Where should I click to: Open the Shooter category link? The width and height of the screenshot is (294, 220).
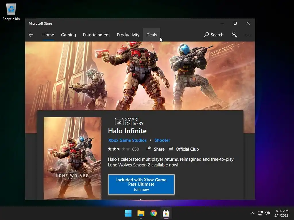pyautogui.click(x=162, y=140)
